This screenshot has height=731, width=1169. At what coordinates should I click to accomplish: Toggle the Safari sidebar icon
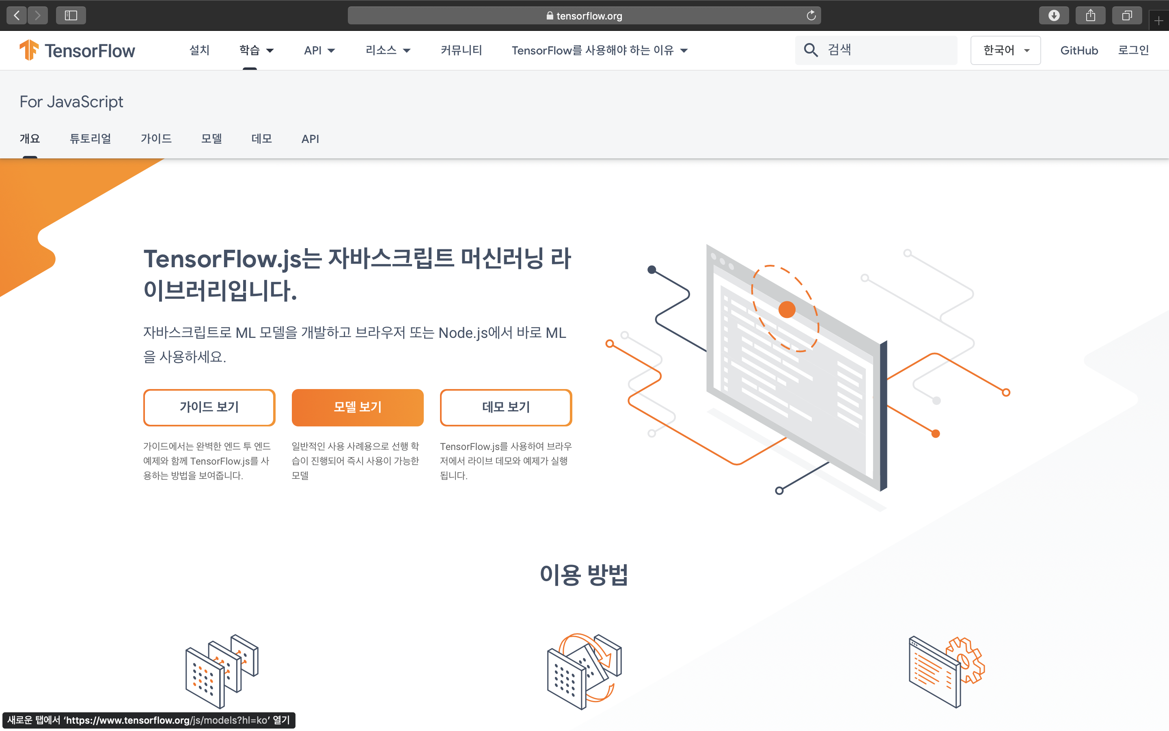pyautogui.click(x=71, y=15)
